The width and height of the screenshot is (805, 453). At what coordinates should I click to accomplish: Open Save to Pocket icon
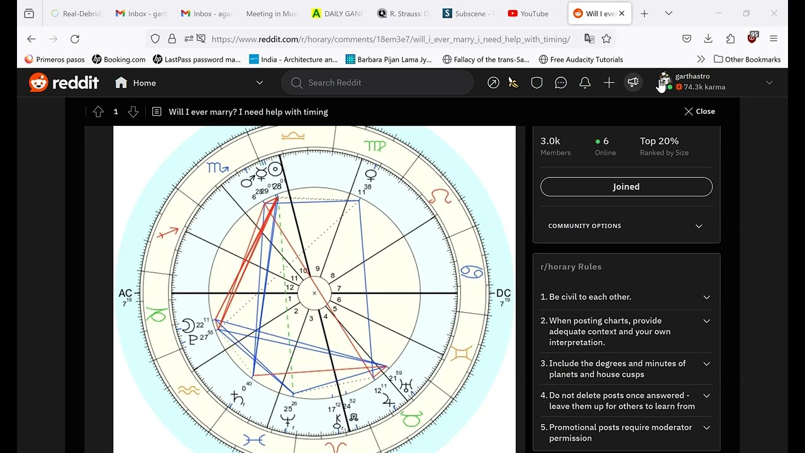[687, 39]
